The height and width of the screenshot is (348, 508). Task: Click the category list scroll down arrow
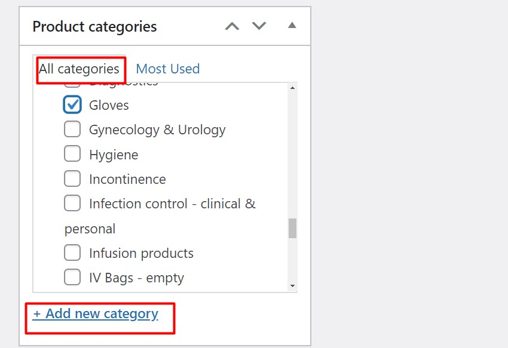(292, 286)
